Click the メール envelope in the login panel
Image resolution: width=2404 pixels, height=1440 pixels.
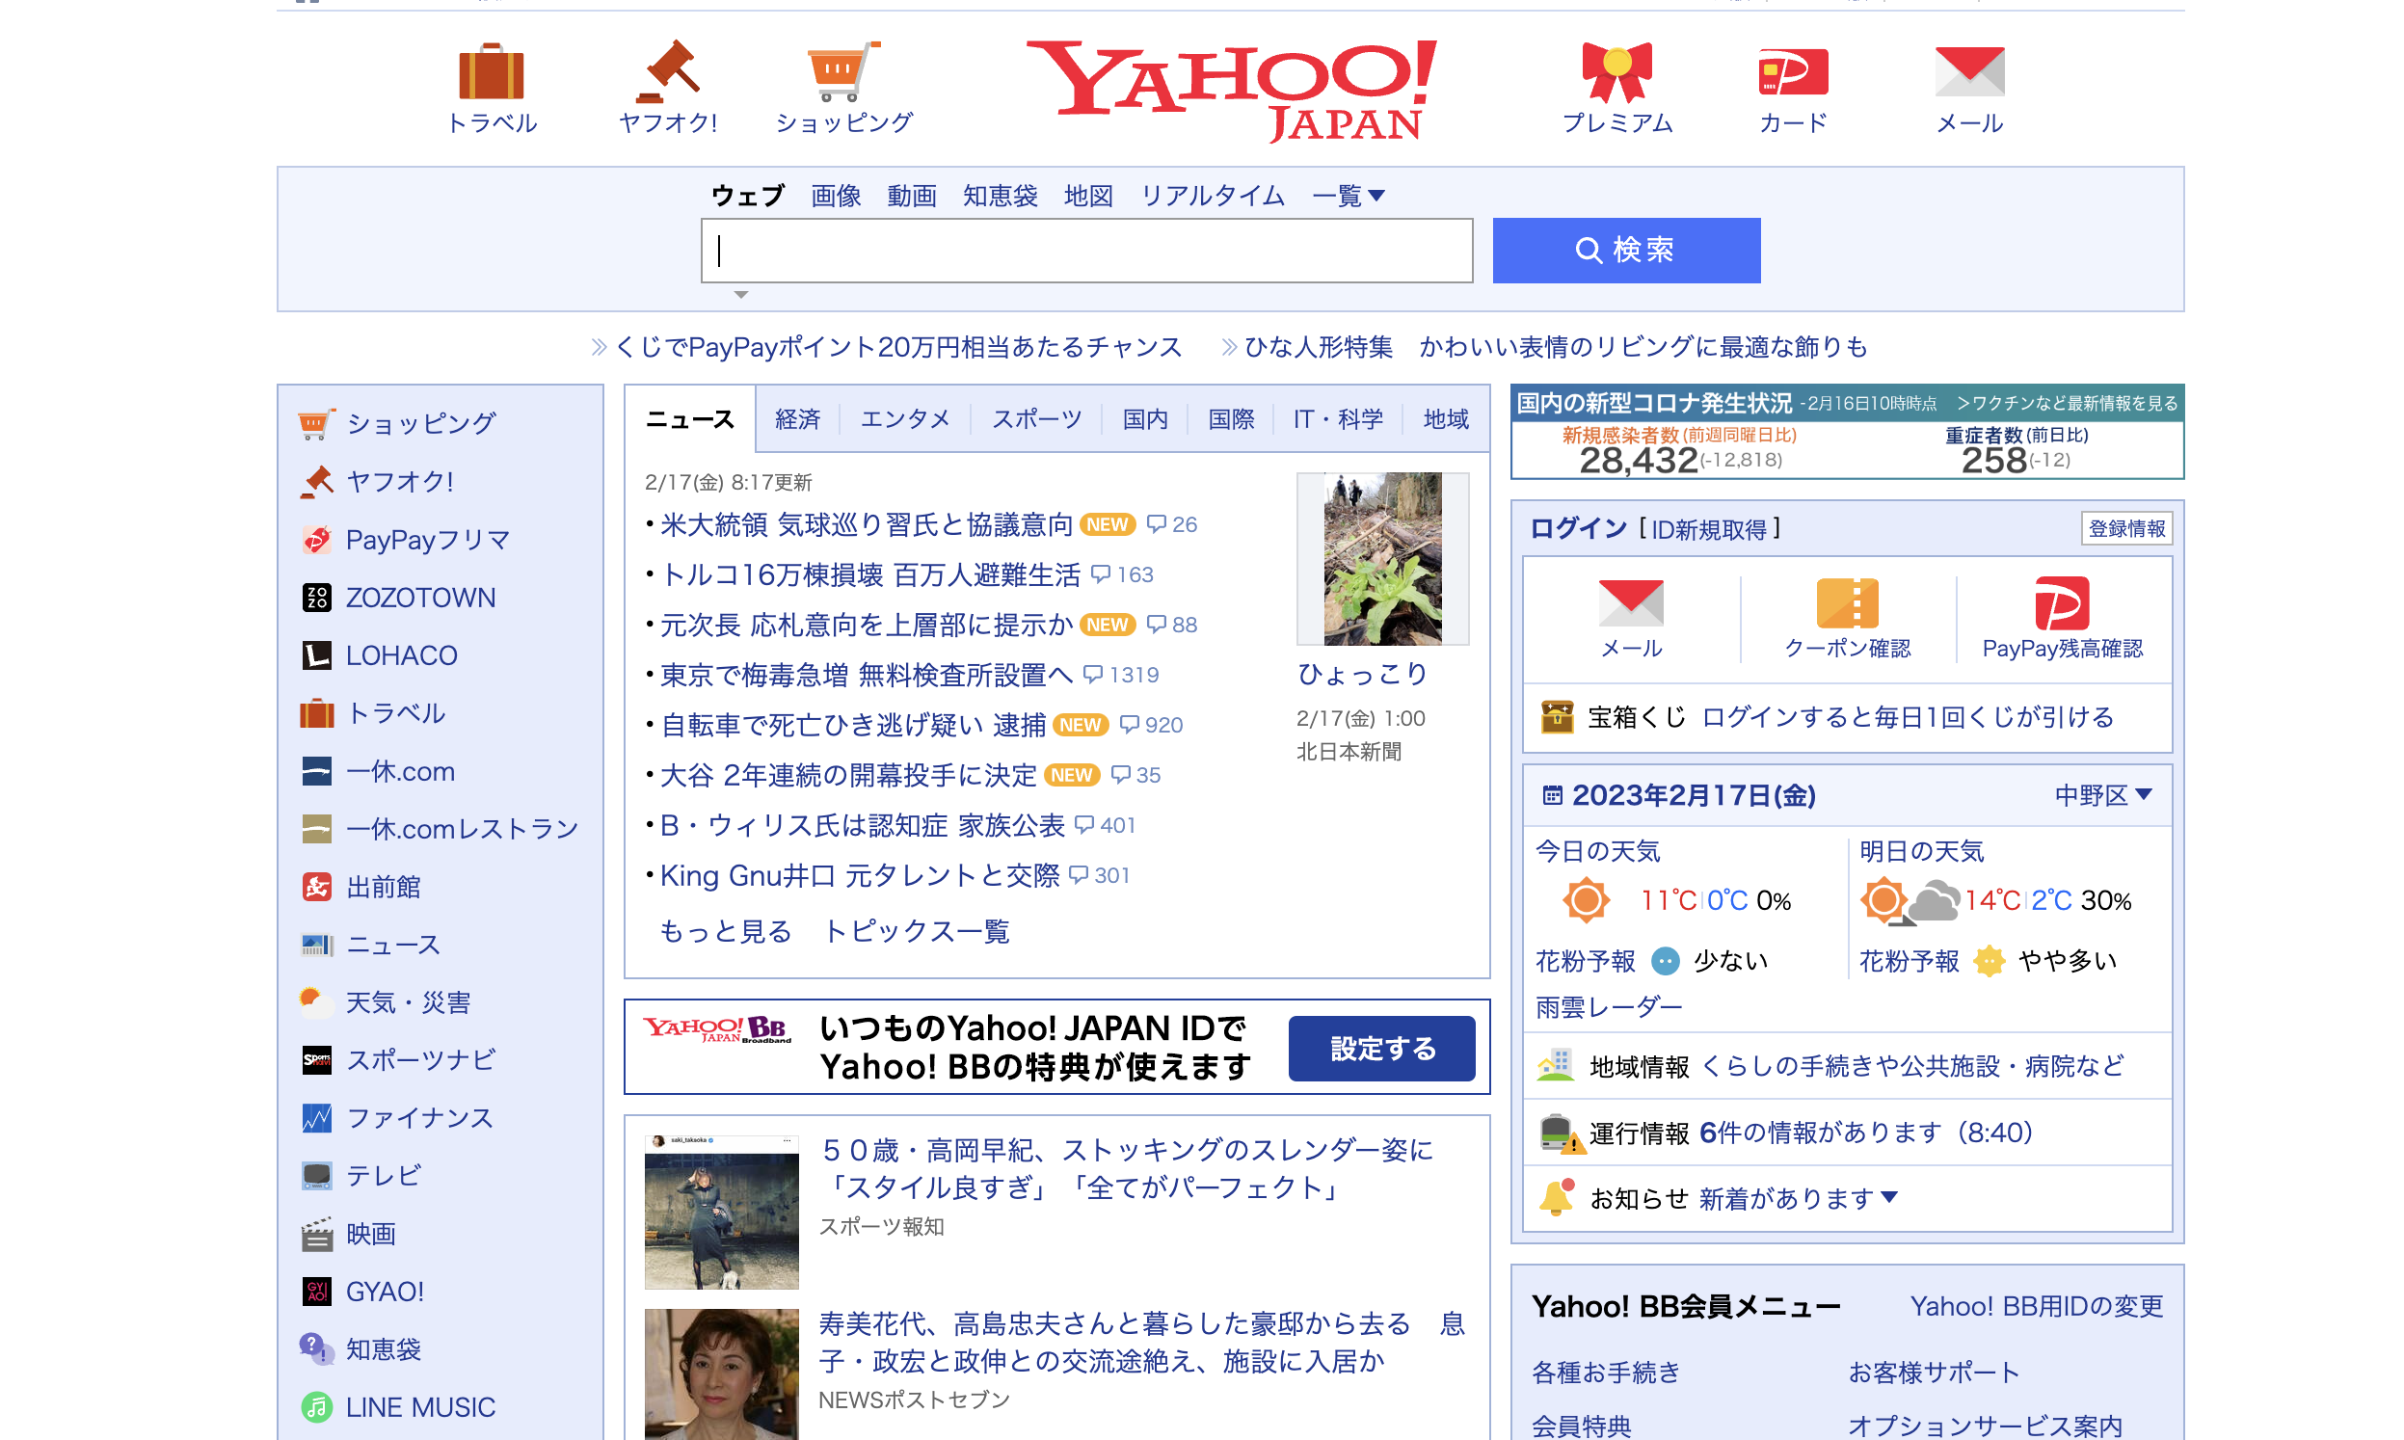pos(1631,602)
